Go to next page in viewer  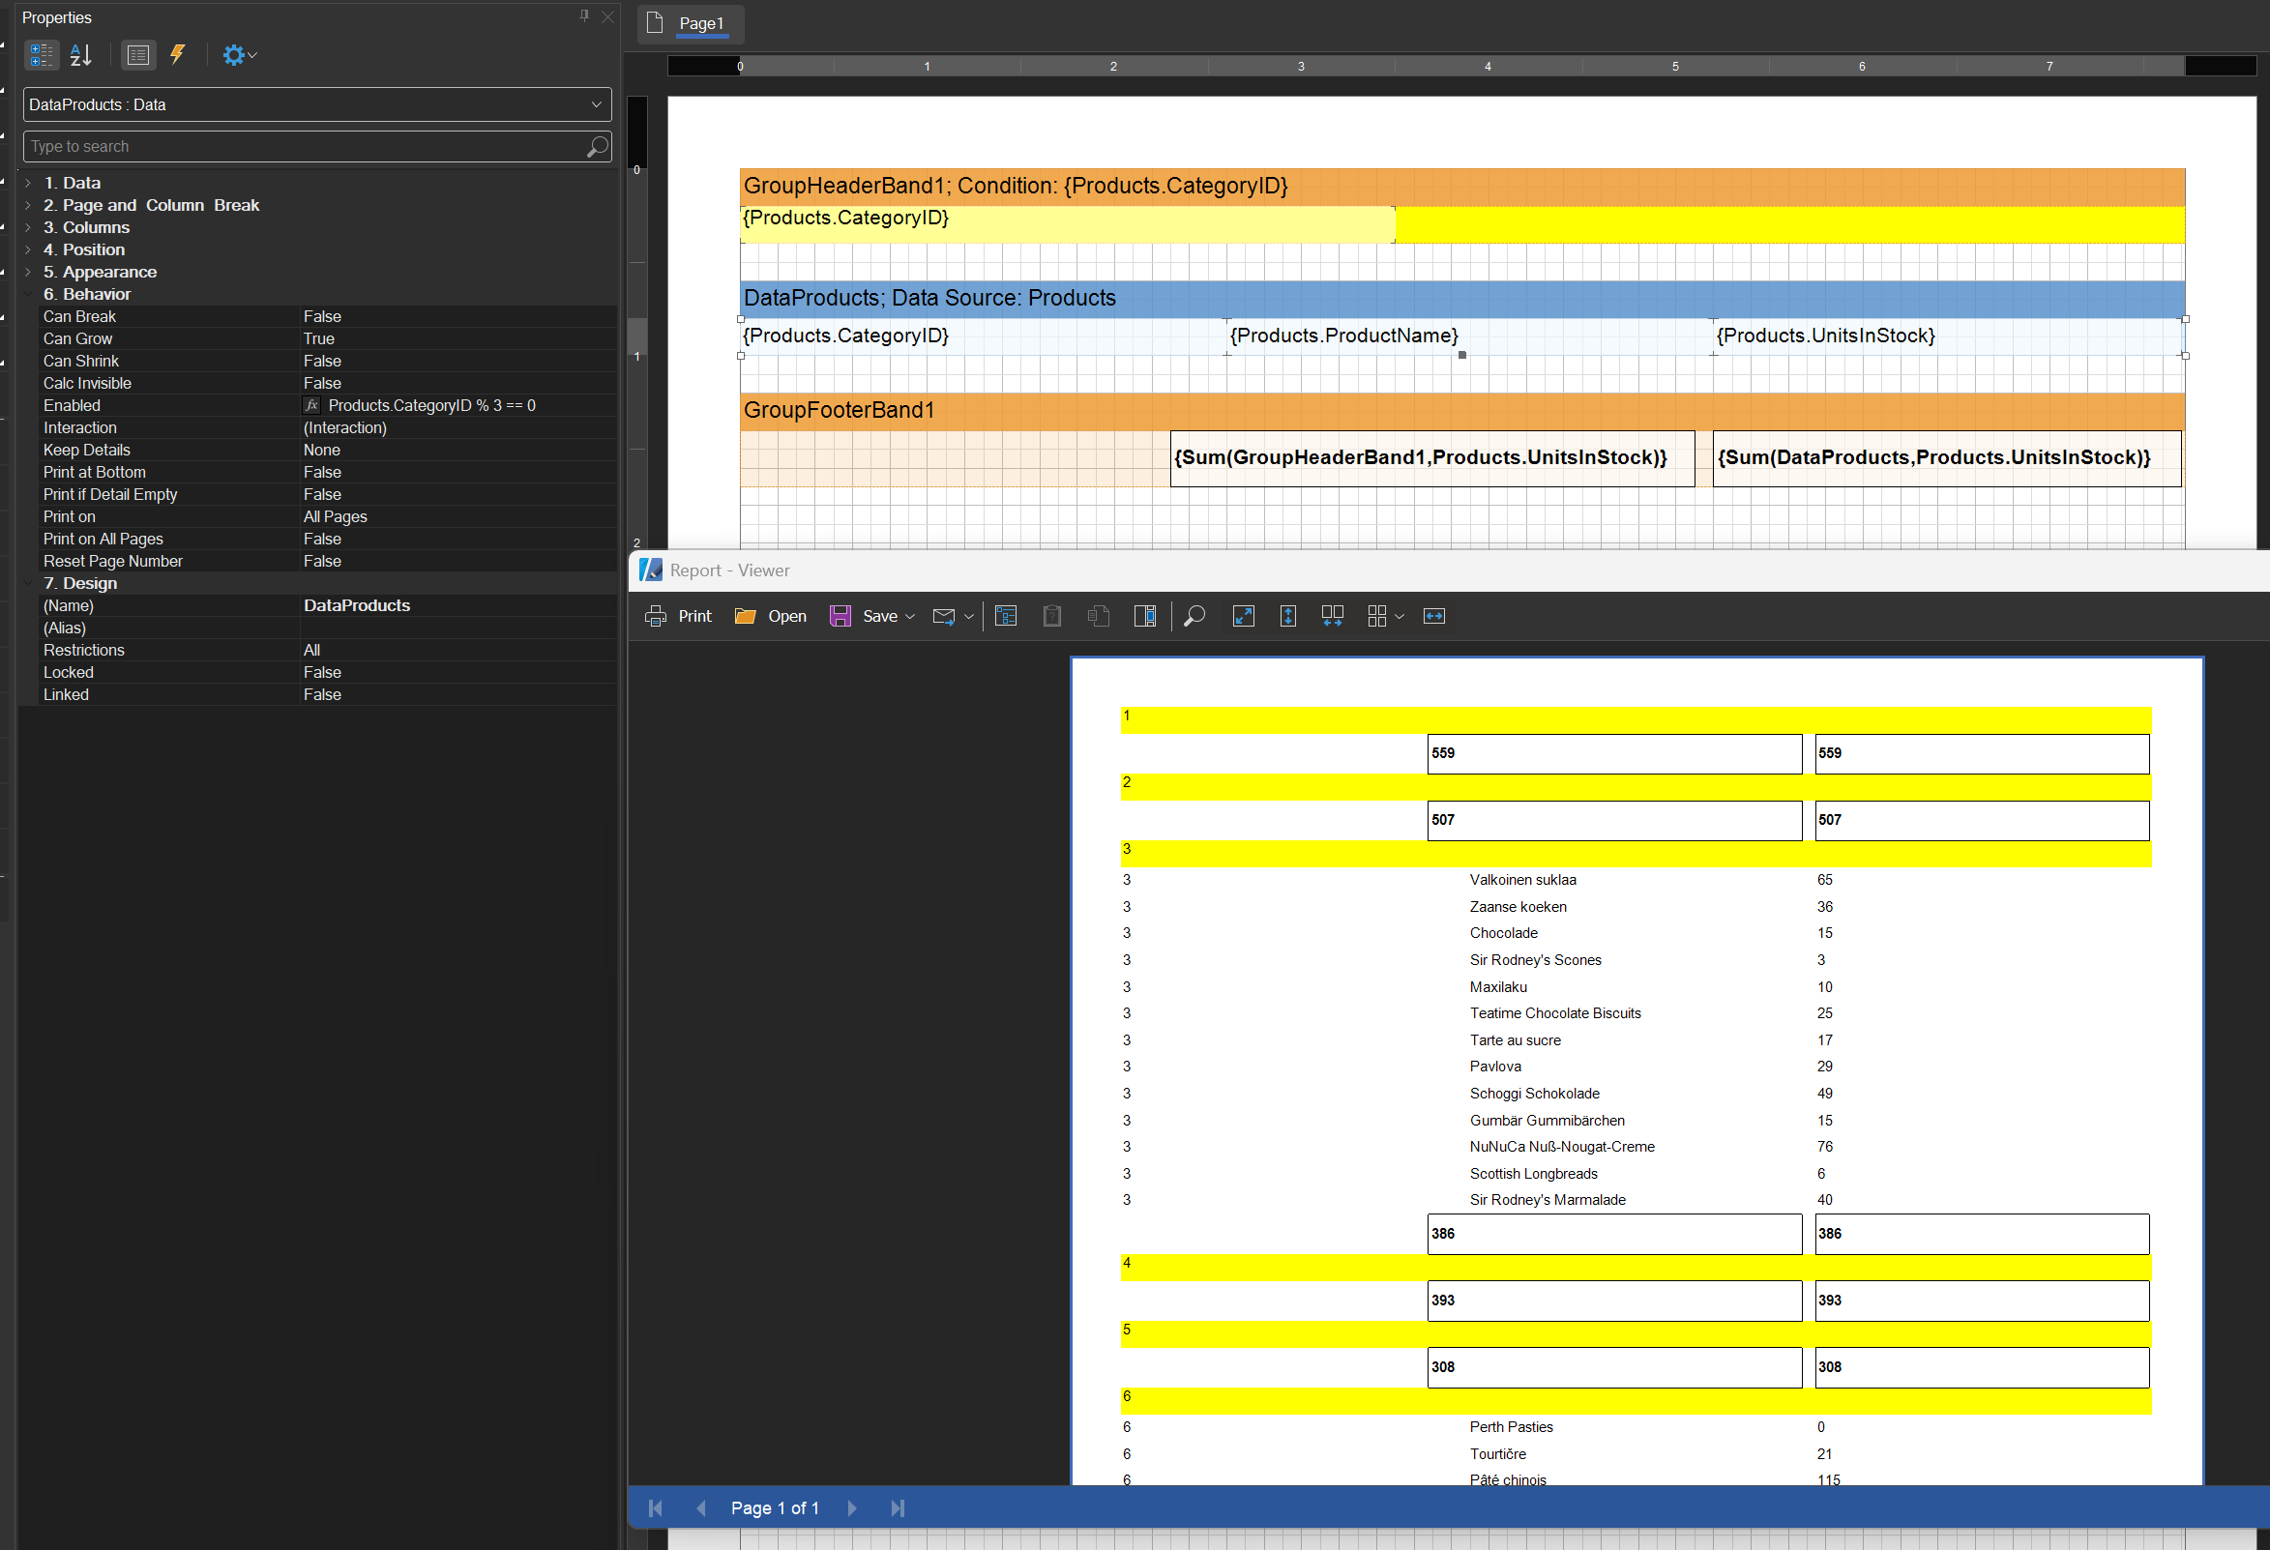click(x=852, y=1508)
